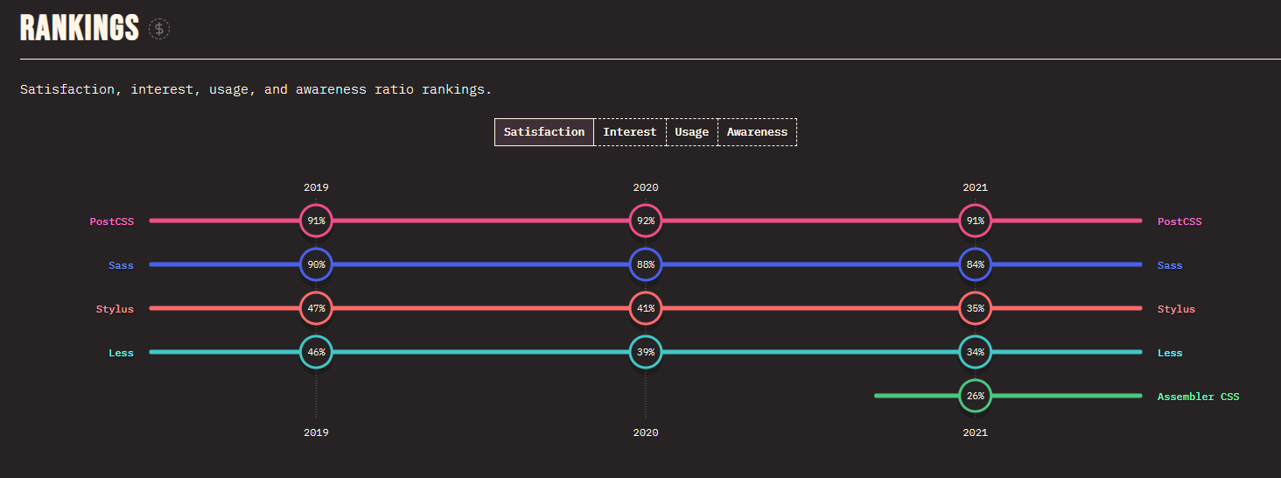Open the Usage tab

692,132
